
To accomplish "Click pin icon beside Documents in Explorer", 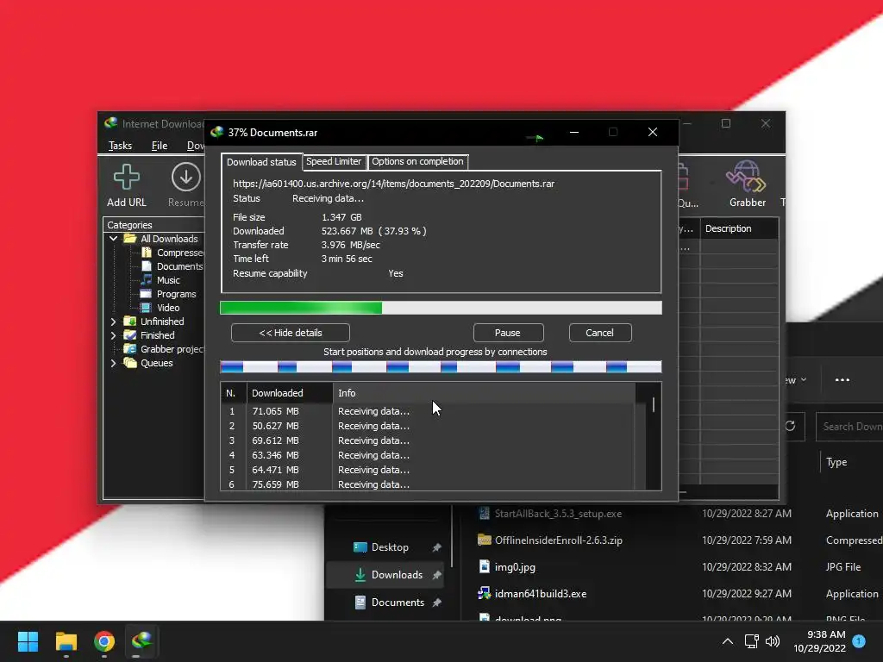I will tap(436, 603).
